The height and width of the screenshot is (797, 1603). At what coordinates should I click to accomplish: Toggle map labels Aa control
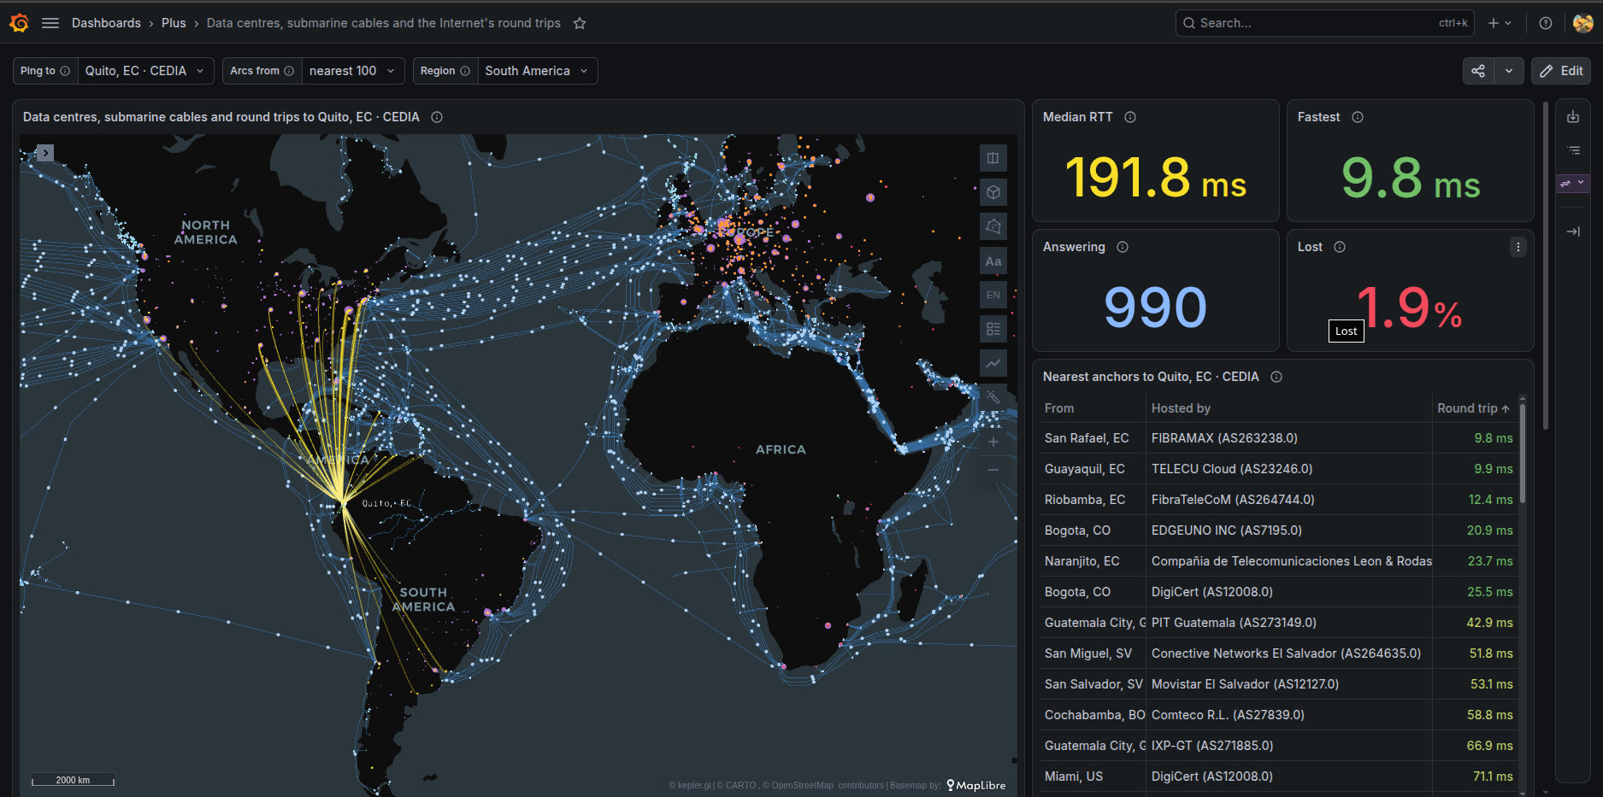(993, 261)
